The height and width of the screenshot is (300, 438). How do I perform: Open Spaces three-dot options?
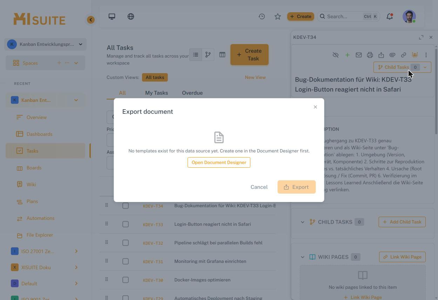(67, 63)
